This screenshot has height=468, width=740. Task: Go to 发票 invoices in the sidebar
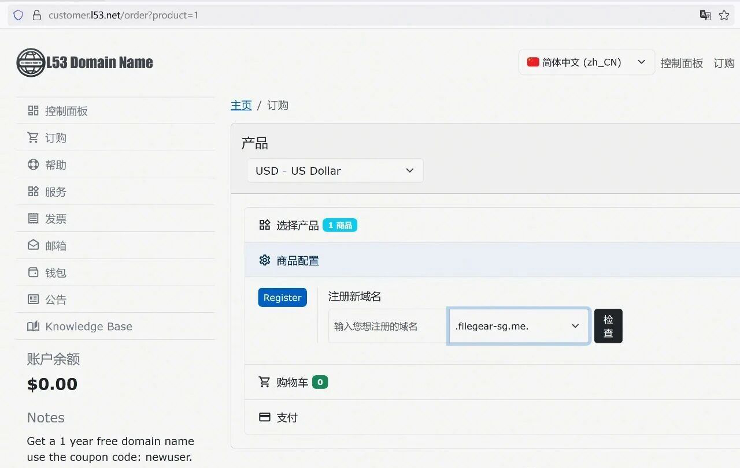click(x=55, y=219)
